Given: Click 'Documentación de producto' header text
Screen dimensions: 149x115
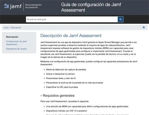Looking at the screenshot, I should 33,6.
